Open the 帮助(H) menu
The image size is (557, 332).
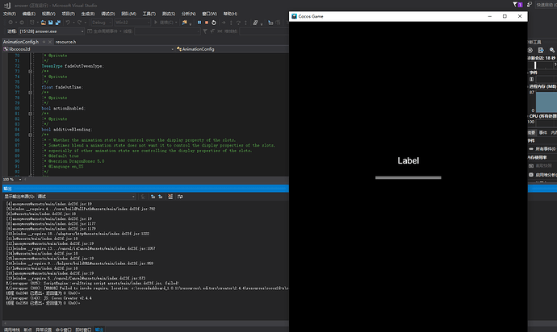230,14
